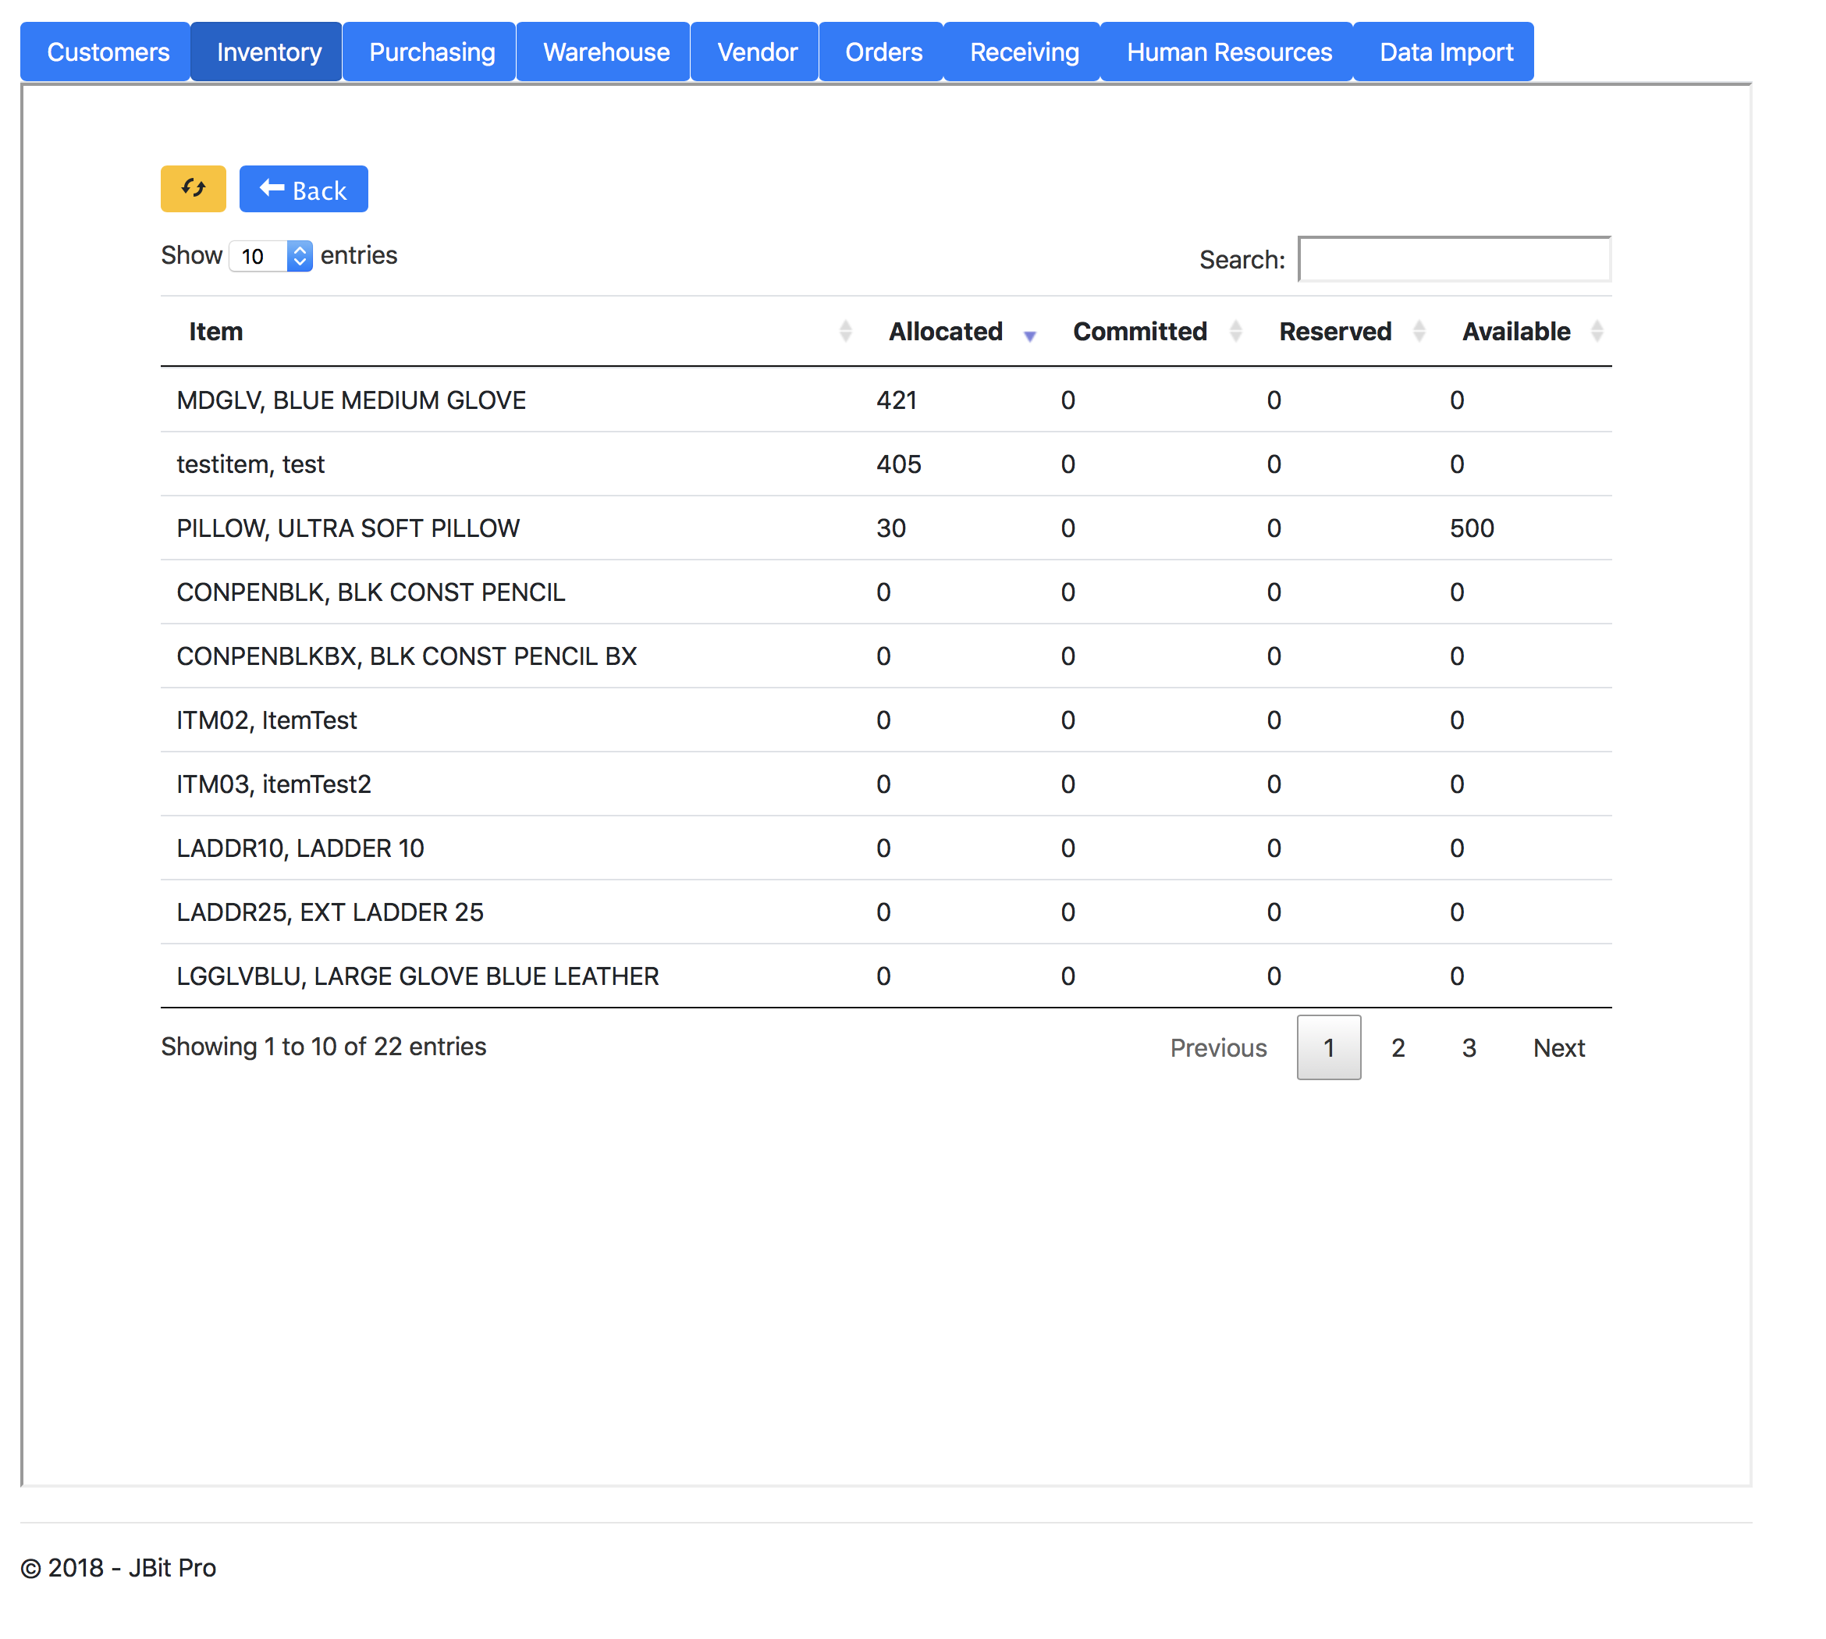Select row LADDR25, EXT LADDER 25

click(886, 912)
